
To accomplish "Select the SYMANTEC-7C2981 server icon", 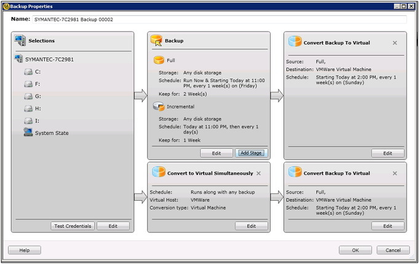I will (x=18, y=58).
